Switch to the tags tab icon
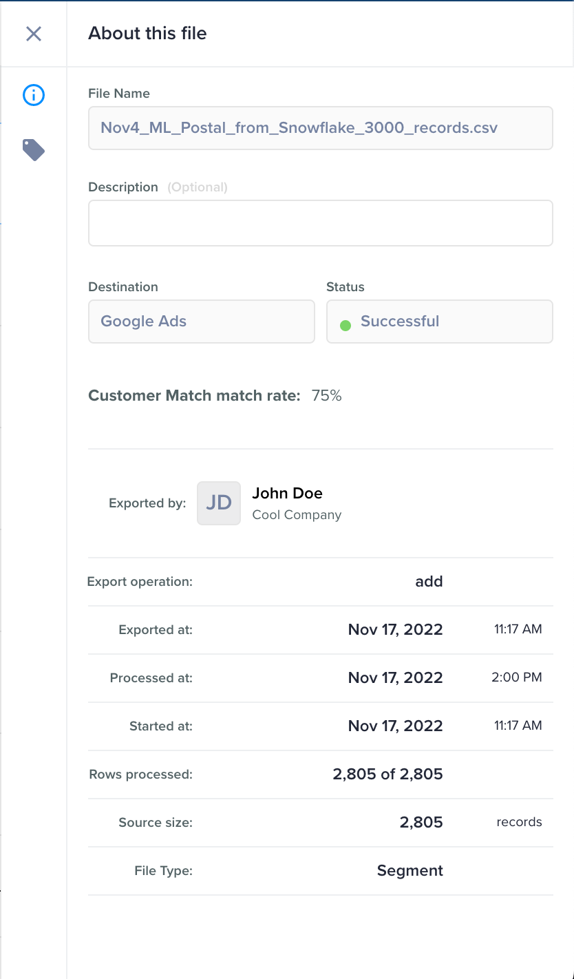Screen dimensions: 574x979 (34, 149)
